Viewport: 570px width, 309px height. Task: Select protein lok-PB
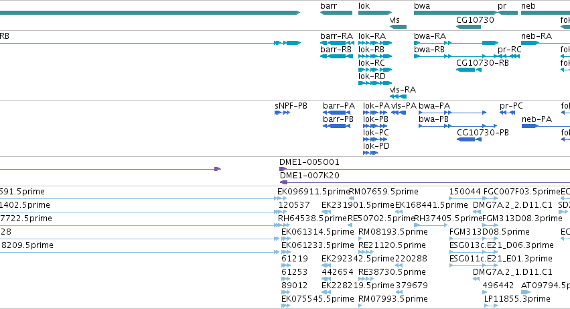(375, 126)
